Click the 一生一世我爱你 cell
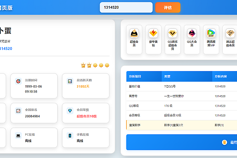 coord(174,96)
